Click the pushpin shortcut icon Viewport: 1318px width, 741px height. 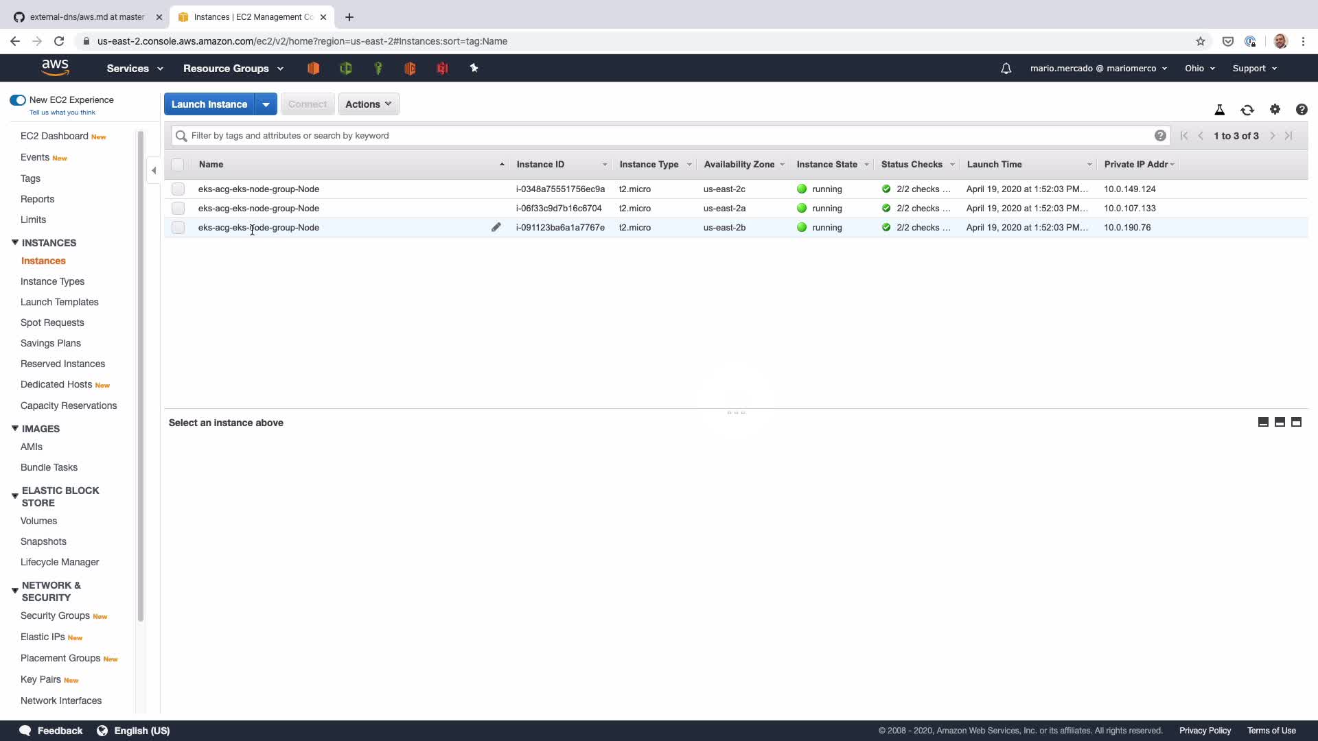coord(474,68)
